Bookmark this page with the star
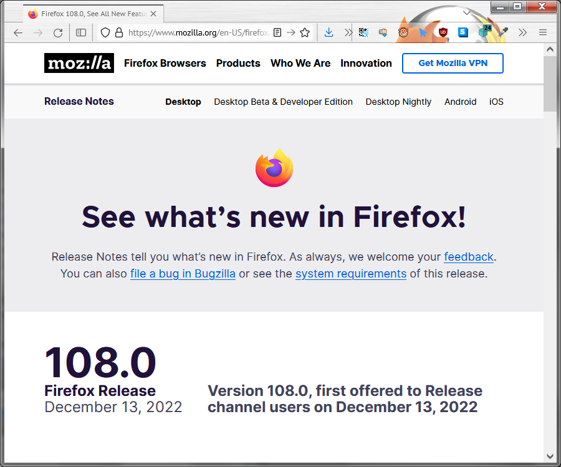The image size is (561, 467). click(x=305, y=32)
